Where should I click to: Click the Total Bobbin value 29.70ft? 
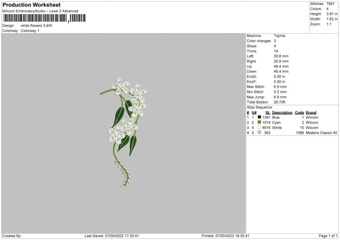point(279,102)
